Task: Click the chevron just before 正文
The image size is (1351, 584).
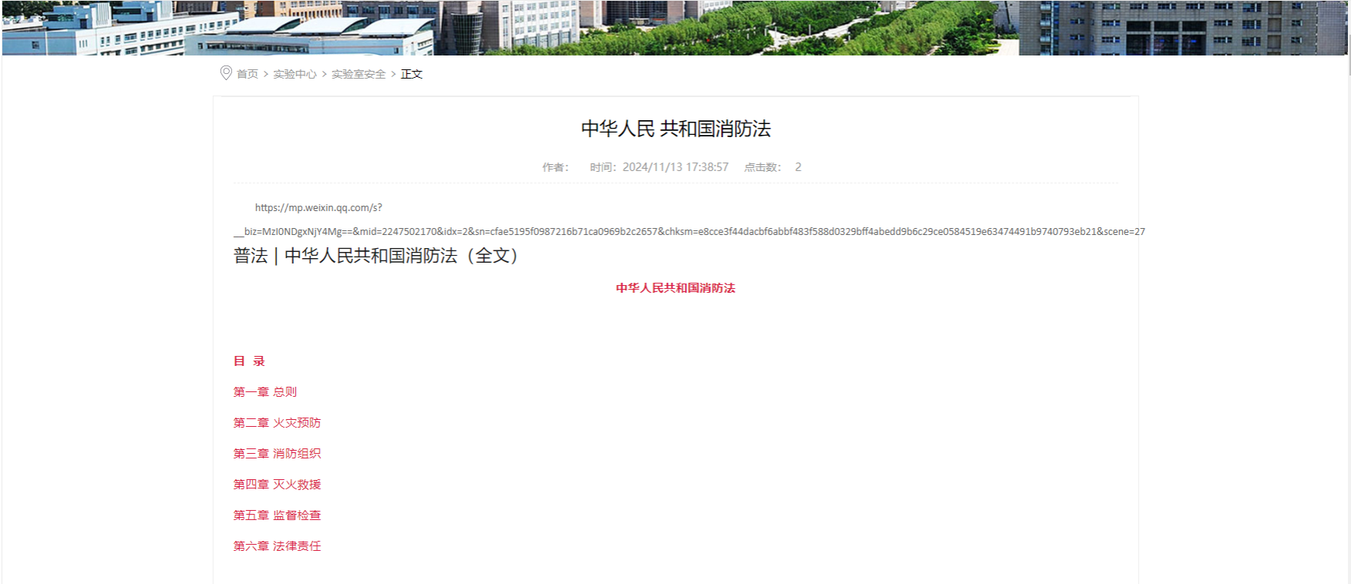Action: pyautogui.click(x=393, y=74)
